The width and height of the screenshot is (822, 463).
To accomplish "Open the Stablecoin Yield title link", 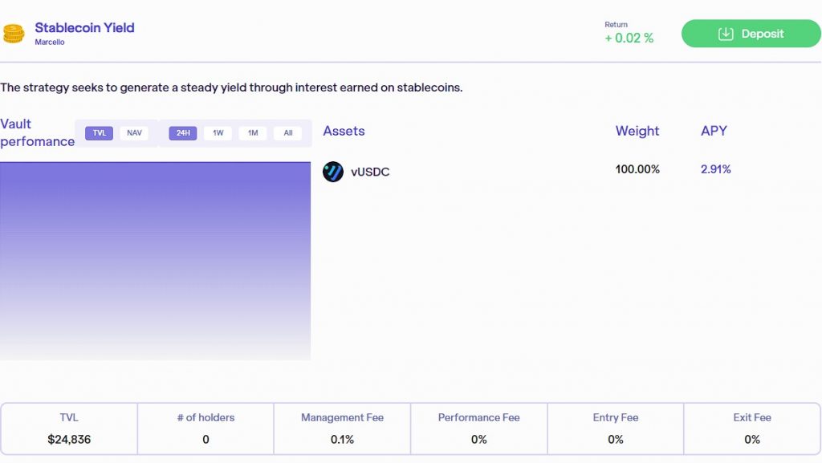I will (84, 28).
